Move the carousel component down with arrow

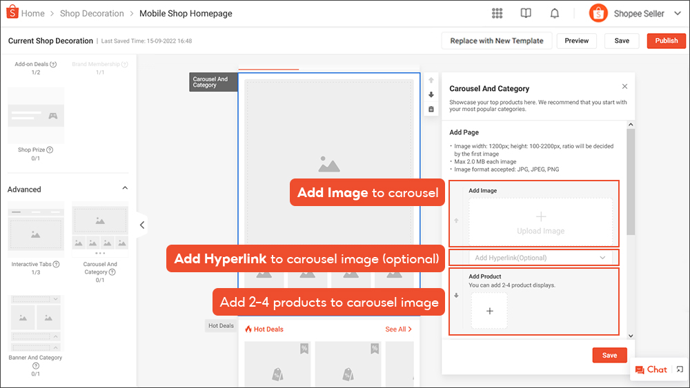431,94
